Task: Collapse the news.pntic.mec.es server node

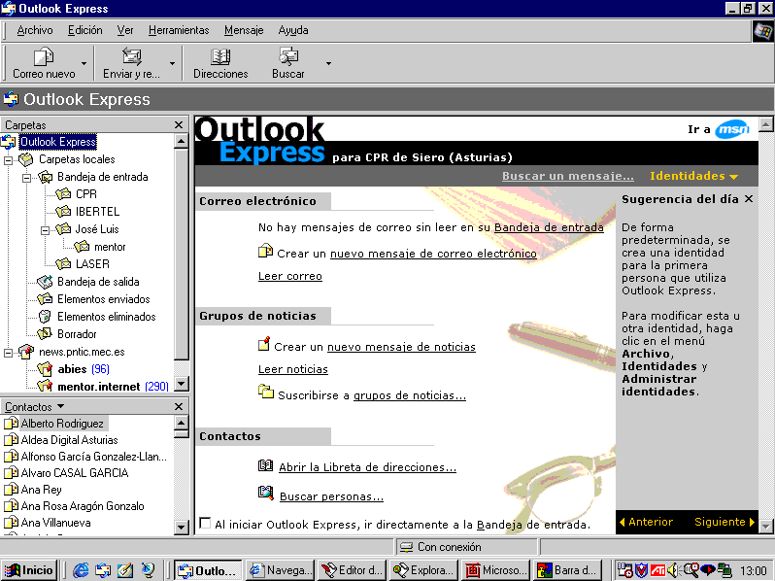Action: click(x=9, y=353)
